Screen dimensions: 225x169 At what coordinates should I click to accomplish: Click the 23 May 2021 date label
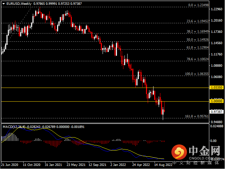(x=76, y=165)
